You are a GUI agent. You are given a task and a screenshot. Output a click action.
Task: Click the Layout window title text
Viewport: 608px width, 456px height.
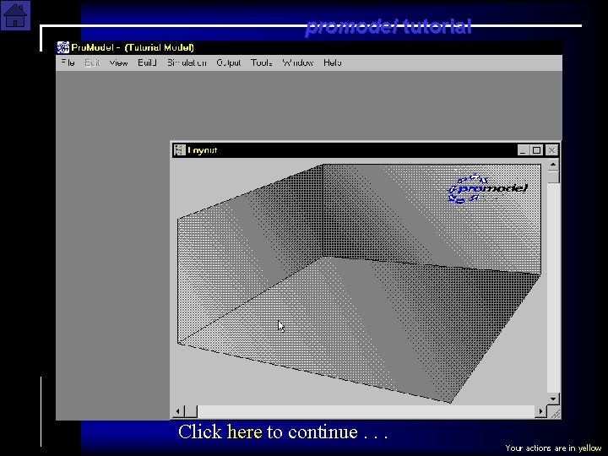click(203, 150)
